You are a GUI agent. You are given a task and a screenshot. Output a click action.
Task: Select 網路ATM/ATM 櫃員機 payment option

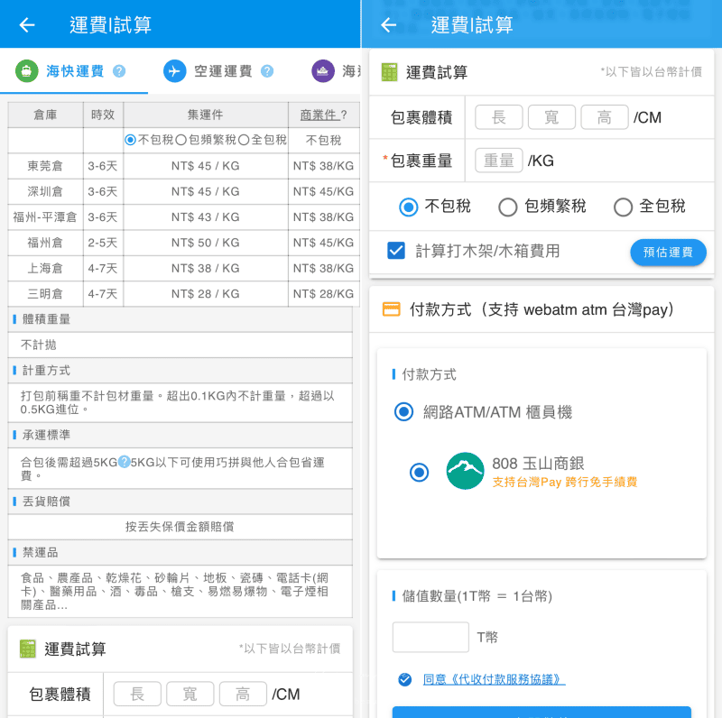pyautogui.click(x=403, y=411)
